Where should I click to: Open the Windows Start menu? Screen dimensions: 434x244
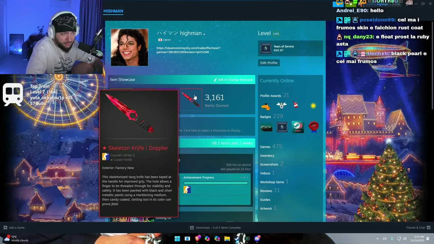click(x=177, y=239)
